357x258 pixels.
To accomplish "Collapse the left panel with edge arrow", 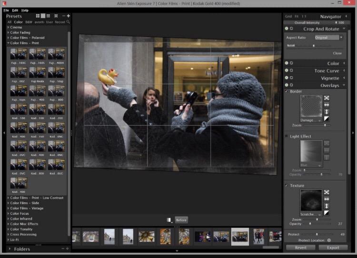I will point(4,132).
